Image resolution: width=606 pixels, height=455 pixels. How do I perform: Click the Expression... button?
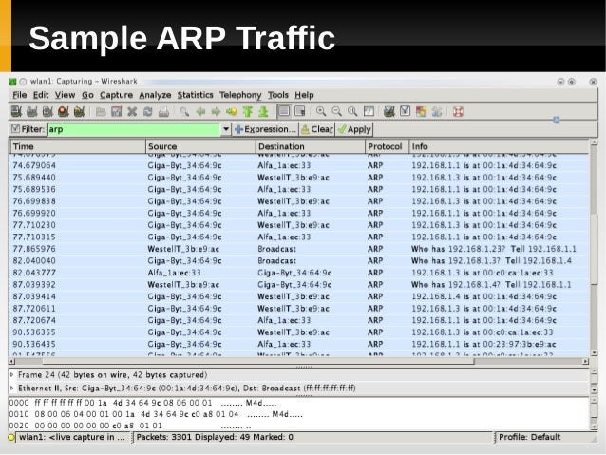coord(265,129)
